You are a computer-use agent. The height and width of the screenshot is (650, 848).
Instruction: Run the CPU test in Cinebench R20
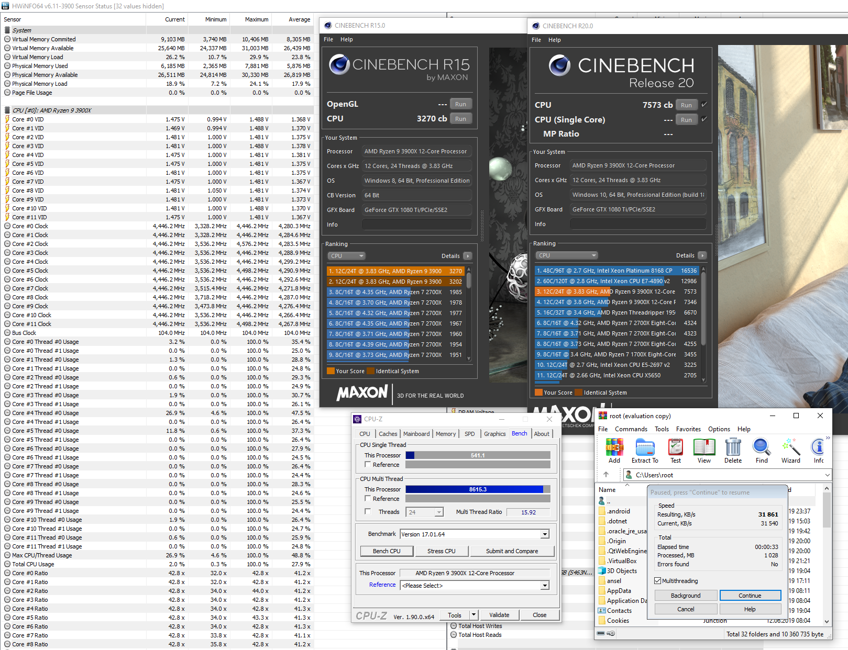pos(686,105)
